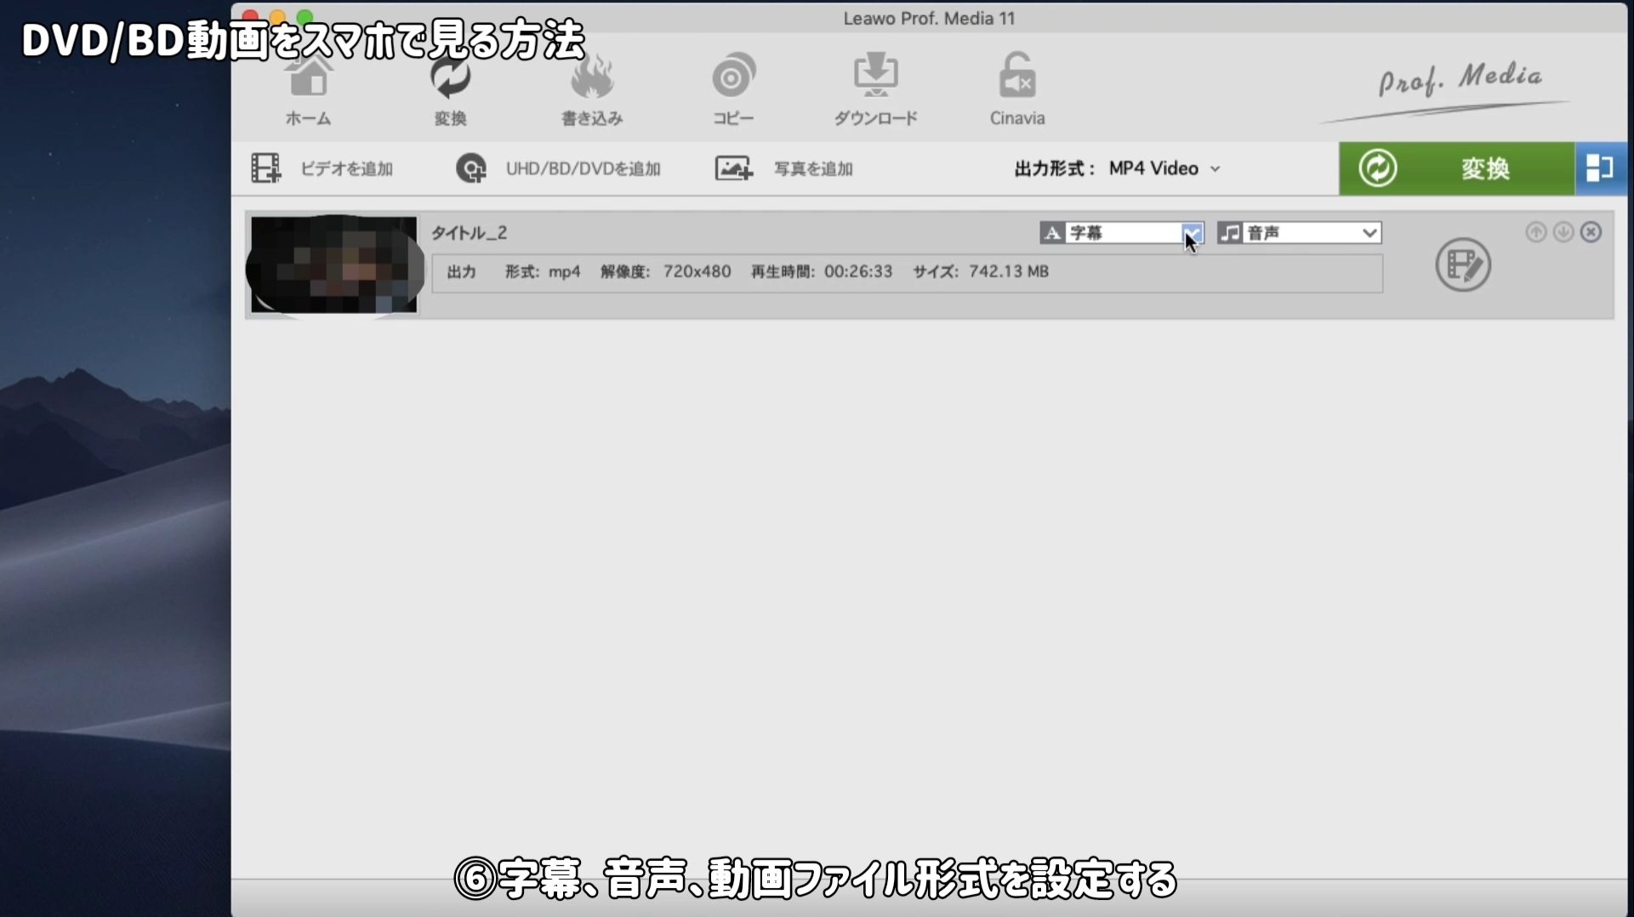This screenshot has width=1634, height=917.
Task: Click the タイトル_2 title name
Action: pyautogui.click(x=469, y=233)
